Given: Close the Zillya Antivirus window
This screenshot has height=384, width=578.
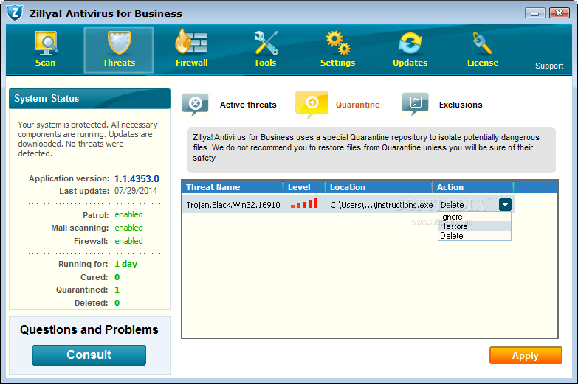Looking at the screenshot, I should click(x=560, y=13).
